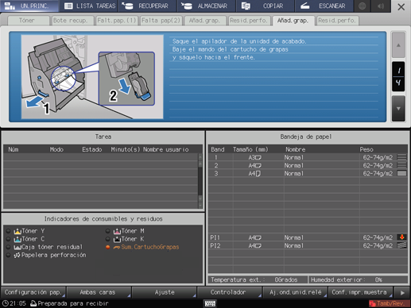Show next instruction page with down arrow
411x308 pixels.
(x=398, y=109)
